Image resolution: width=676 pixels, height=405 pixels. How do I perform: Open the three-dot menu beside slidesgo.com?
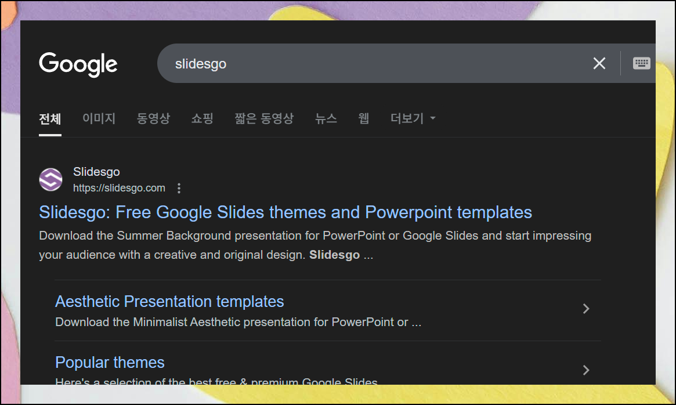pyautogui.click(x=179, y=188)
